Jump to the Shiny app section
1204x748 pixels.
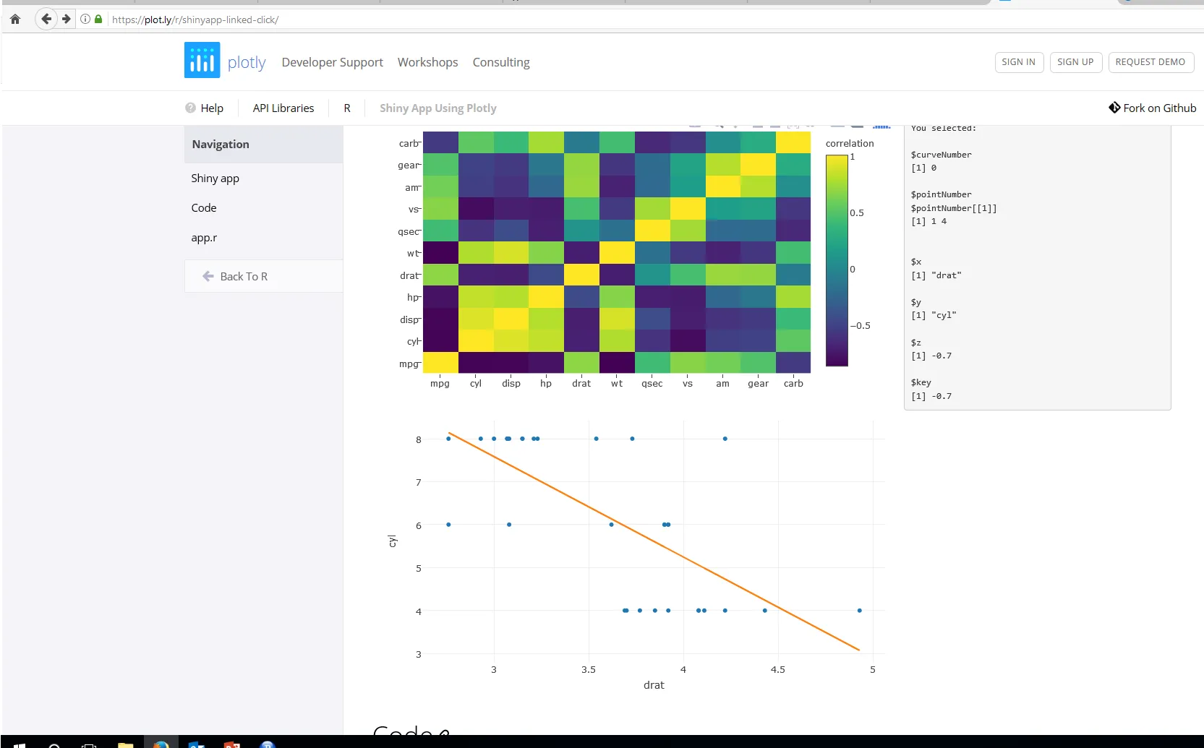pyautogui.click(x=215, y=178)
